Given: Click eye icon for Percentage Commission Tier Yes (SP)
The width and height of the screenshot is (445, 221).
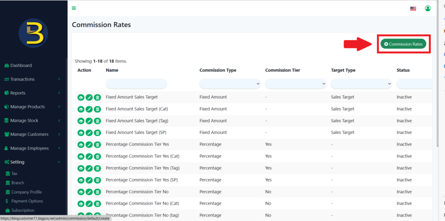Looking at the screenshot, I should click(81, 180).
